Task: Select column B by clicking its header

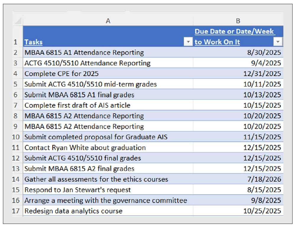Action: pyautogui.click(x=238, y=21)
